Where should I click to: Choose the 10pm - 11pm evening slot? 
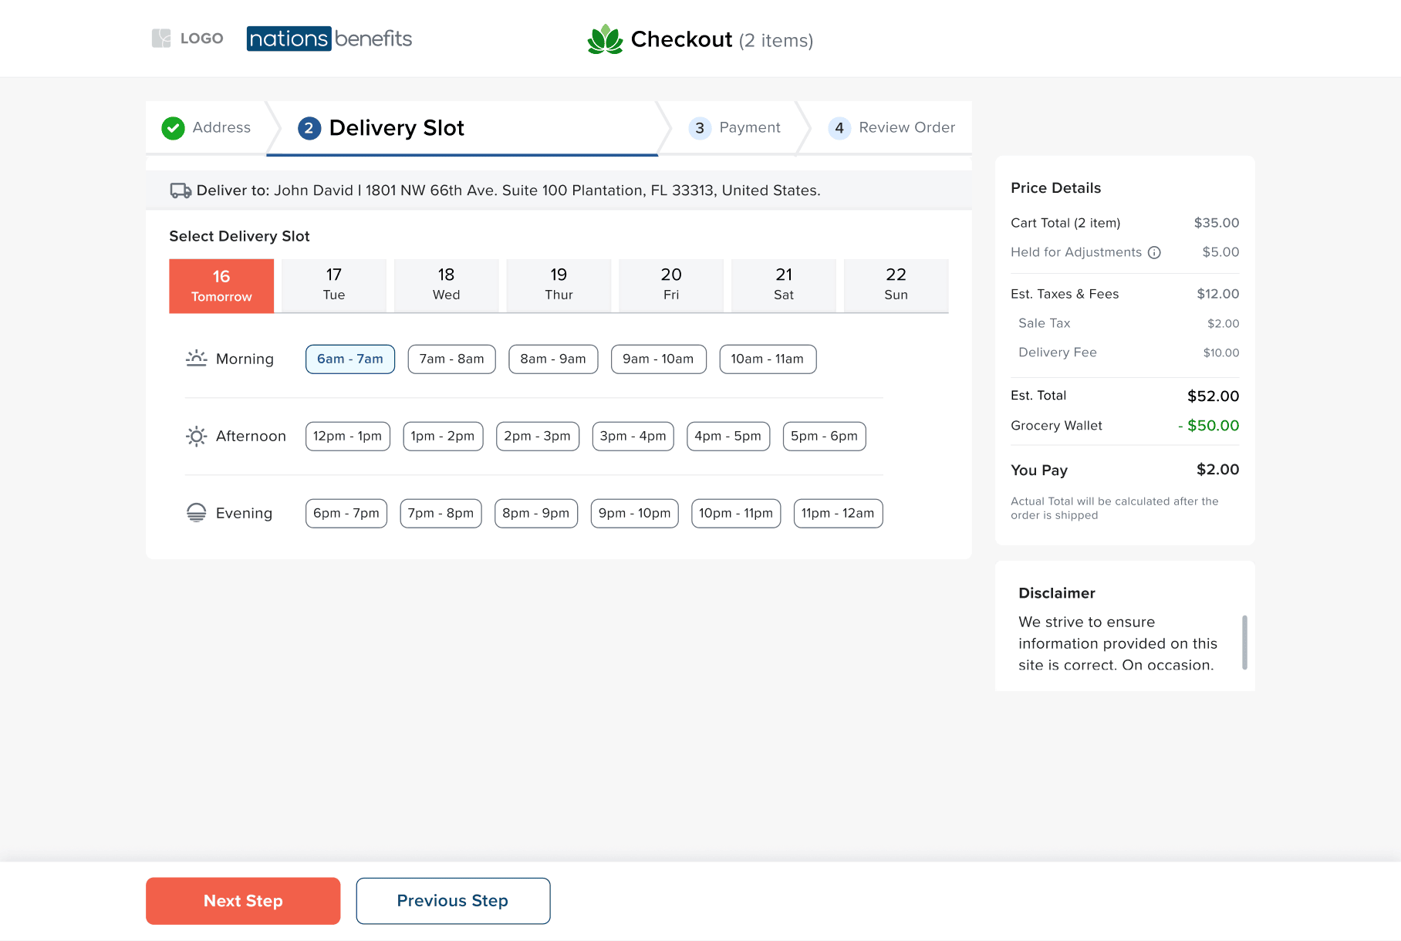pyautogui.click(x=735, y=513)
